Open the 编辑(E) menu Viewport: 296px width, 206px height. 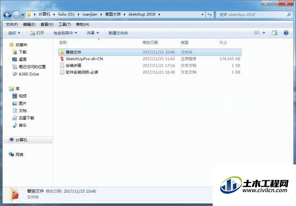[29, 24]
